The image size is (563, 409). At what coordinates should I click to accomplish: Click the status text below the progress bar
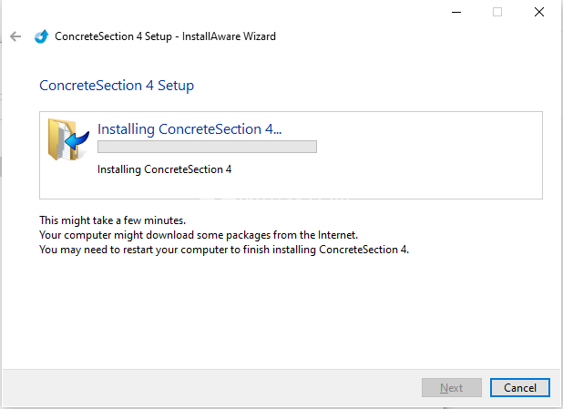point(165,169)
